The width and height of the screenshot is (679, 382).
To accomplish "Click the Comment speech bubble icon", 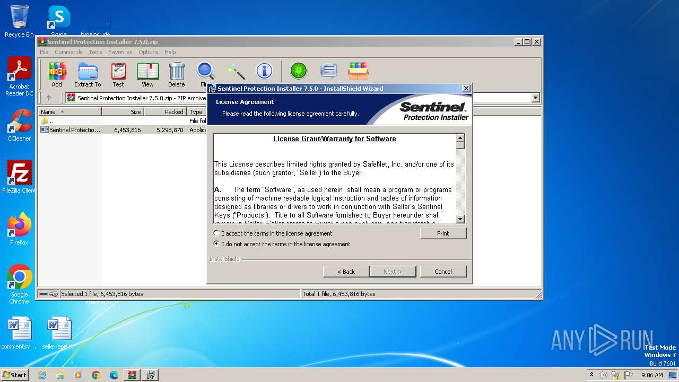I will 329,71.
